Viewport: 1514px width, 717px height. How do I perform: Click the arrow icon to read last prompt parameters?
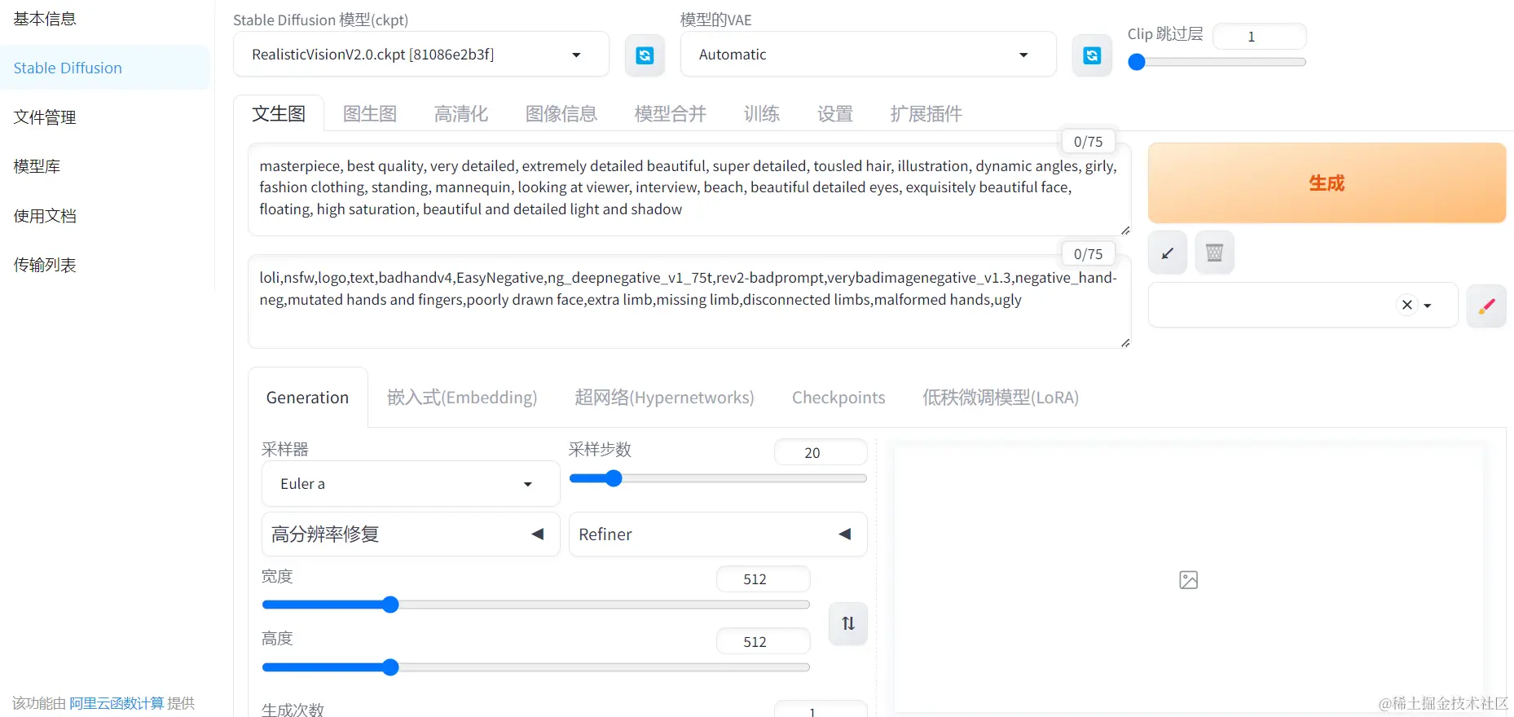click(1168, 253)
